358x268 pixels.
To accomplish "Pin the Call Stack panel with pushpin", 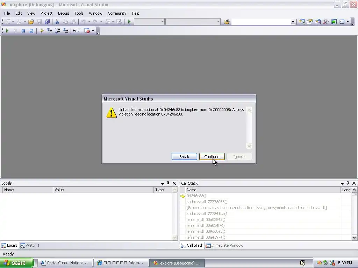I will point(348,183).
